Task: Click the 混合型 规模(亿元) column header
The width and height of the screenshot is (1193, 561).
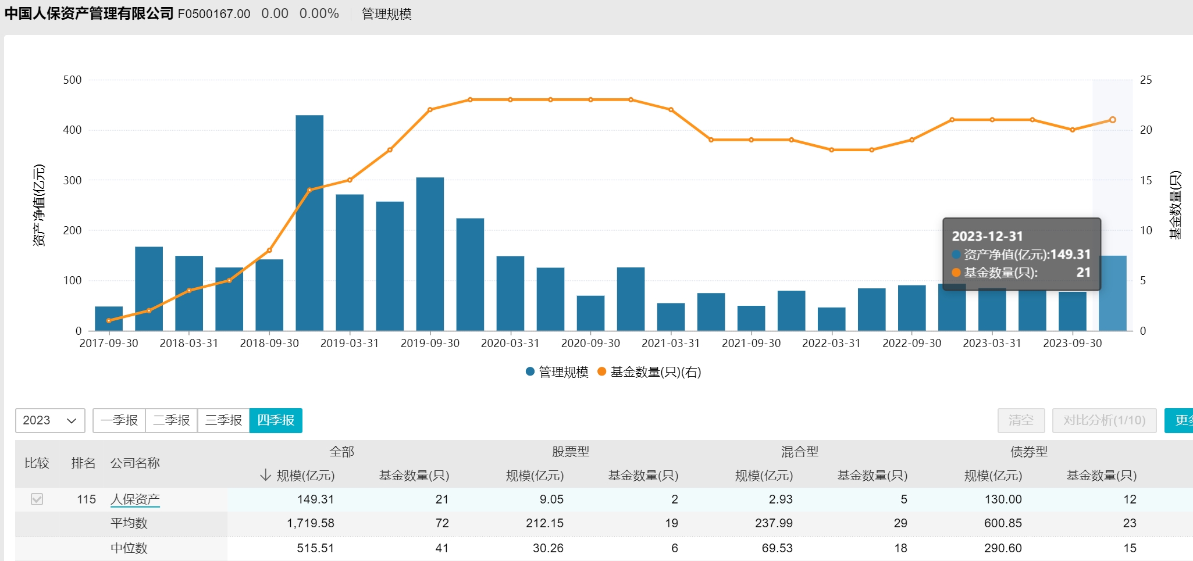Action: (764, 476)
